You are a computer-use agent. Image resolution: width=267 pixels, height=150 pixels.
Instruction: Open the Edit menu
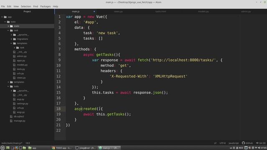[9, 6]
